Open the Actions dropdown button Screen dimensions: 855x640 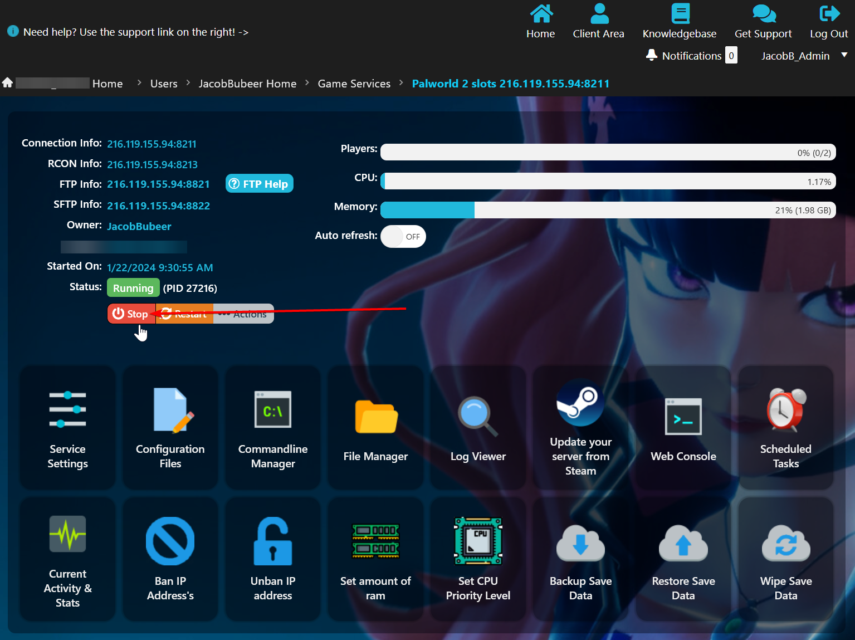pyautogui.click(x=244, y=314)
